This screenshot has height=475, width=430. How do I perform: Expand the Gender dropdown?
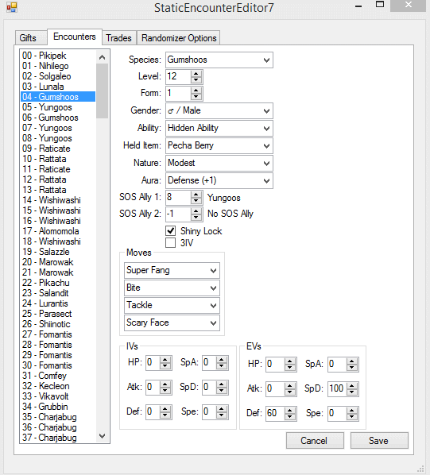point(219,111)
